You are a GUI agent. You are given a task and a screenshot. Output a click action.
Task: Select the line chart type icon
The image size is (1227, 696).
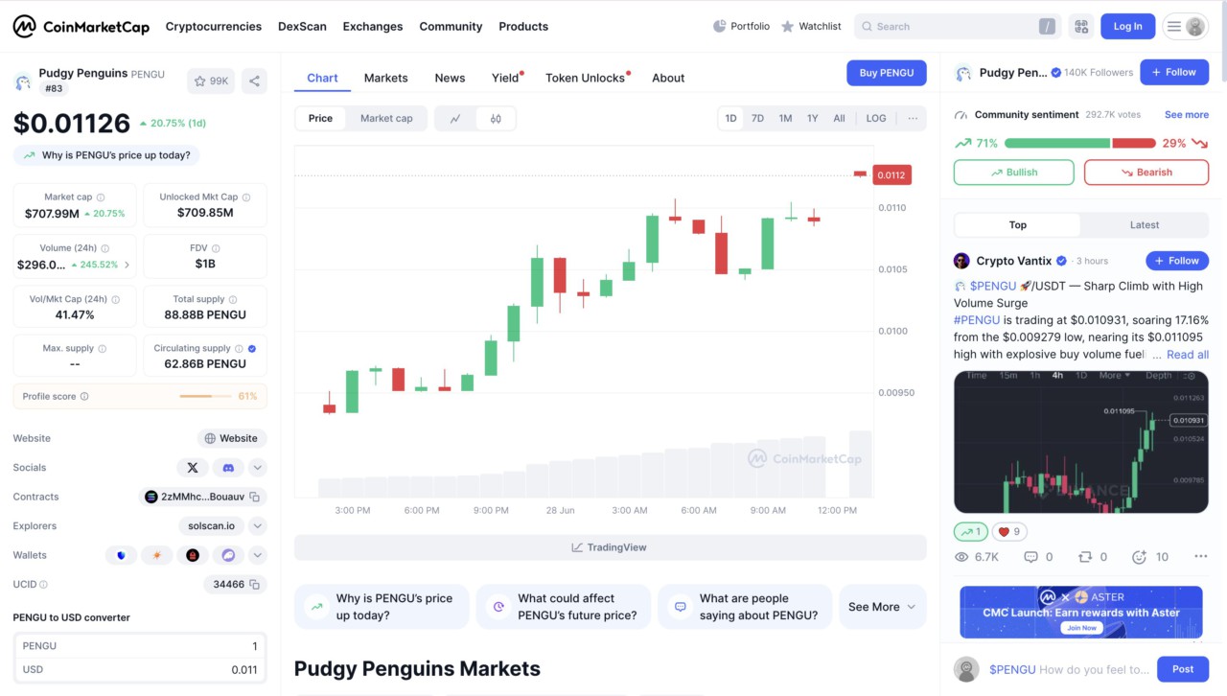(x=455, y=118)
